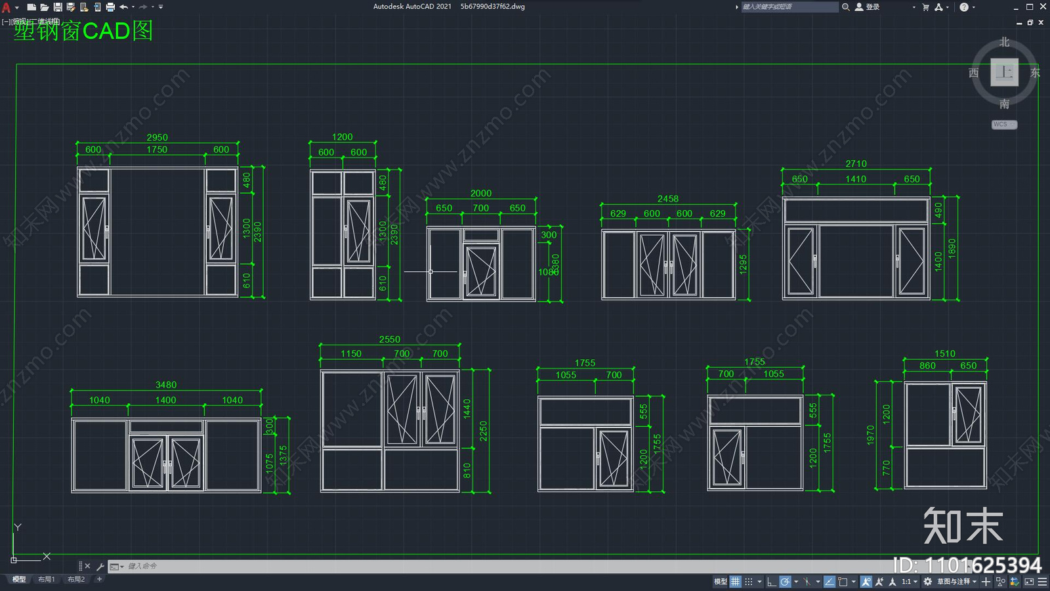The image size is (1050, 591).
Task: Save the current drawing
Action: pyautogui.click(x=58, y=7)
